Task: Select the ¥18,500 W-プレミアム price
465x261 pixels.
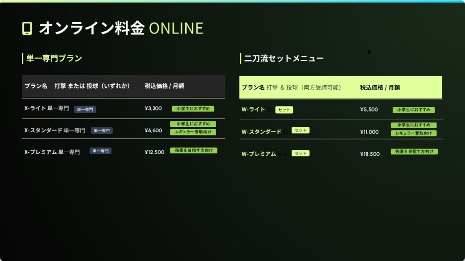Action: (370, 154)
